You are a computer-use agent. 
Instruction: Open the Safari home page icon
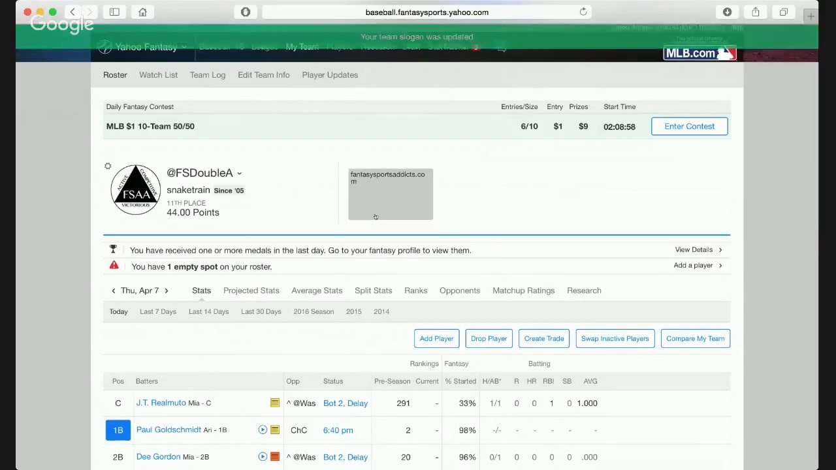click(x=142, y=12)
